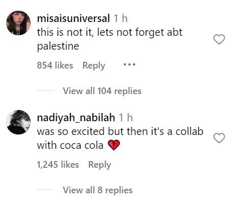Click the line beside View all 104 replies
This screenshot has height=203, width=237.
point(45,91)
